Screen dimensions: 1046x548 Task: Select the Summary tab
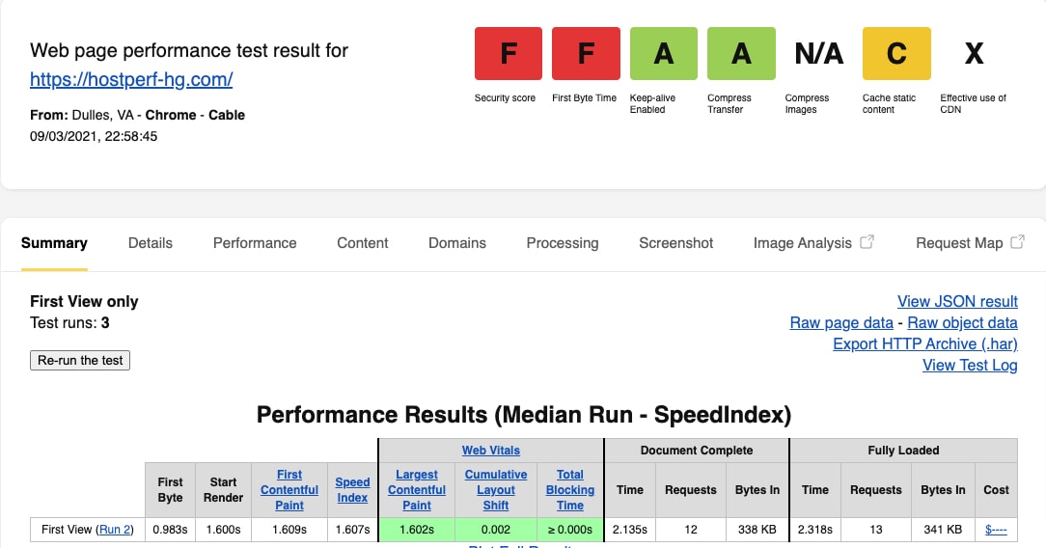[54, 243]
